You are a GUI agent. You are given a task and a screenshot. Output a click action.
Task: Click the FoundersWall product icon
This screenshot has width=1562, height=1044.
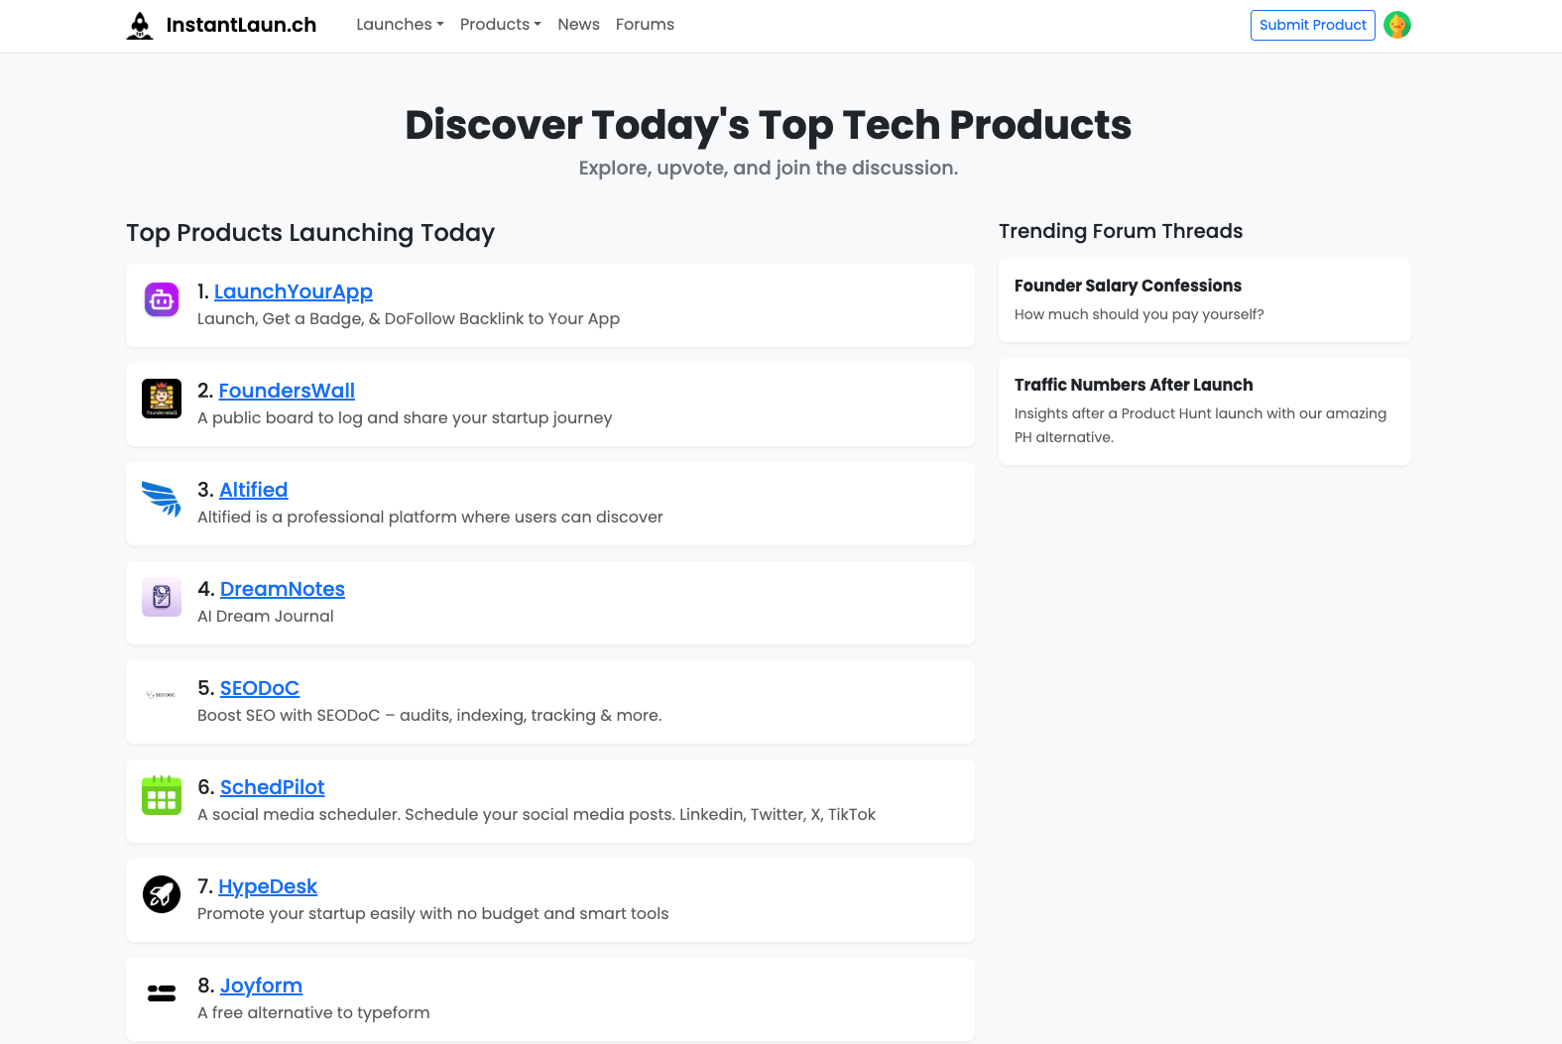click(x=162, y=399)
